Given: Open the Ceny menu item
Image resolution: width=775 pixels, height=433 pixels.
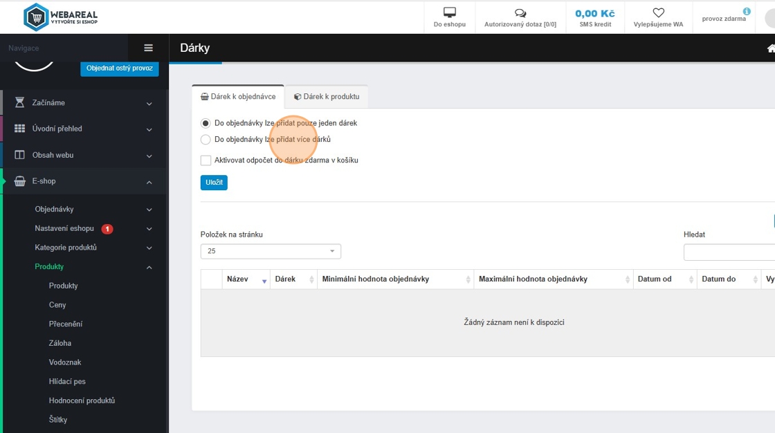Looking at the screenshot, I should click(57, 305).
